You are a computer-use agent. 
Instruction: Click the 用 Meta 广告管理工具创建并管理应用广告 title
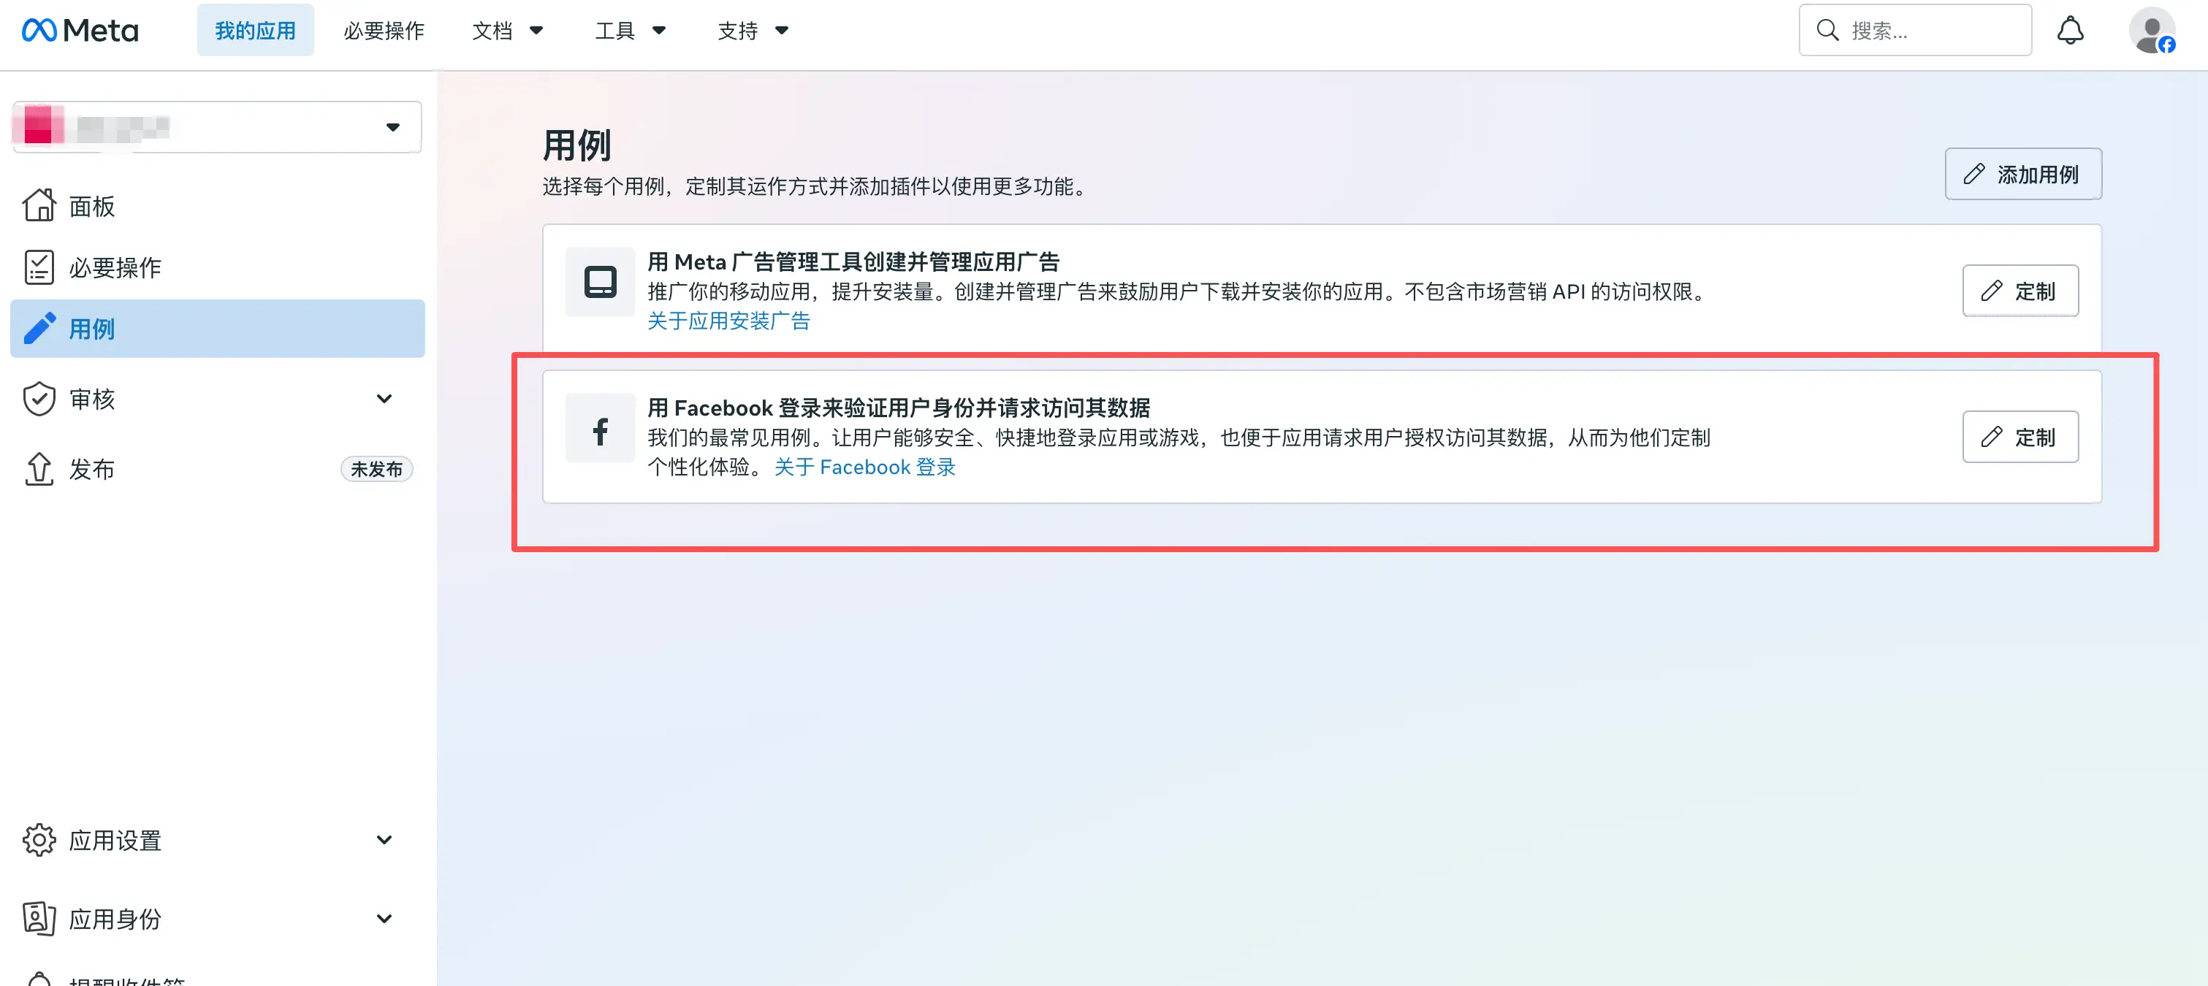point(853,261)
